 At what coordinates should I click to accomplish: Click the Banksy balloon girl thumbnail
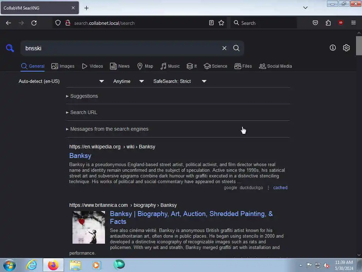(89, 227)
